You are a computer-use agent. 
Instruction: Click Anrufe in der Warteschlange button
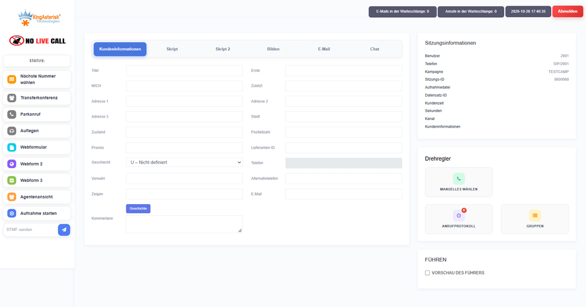click(471, 11)
